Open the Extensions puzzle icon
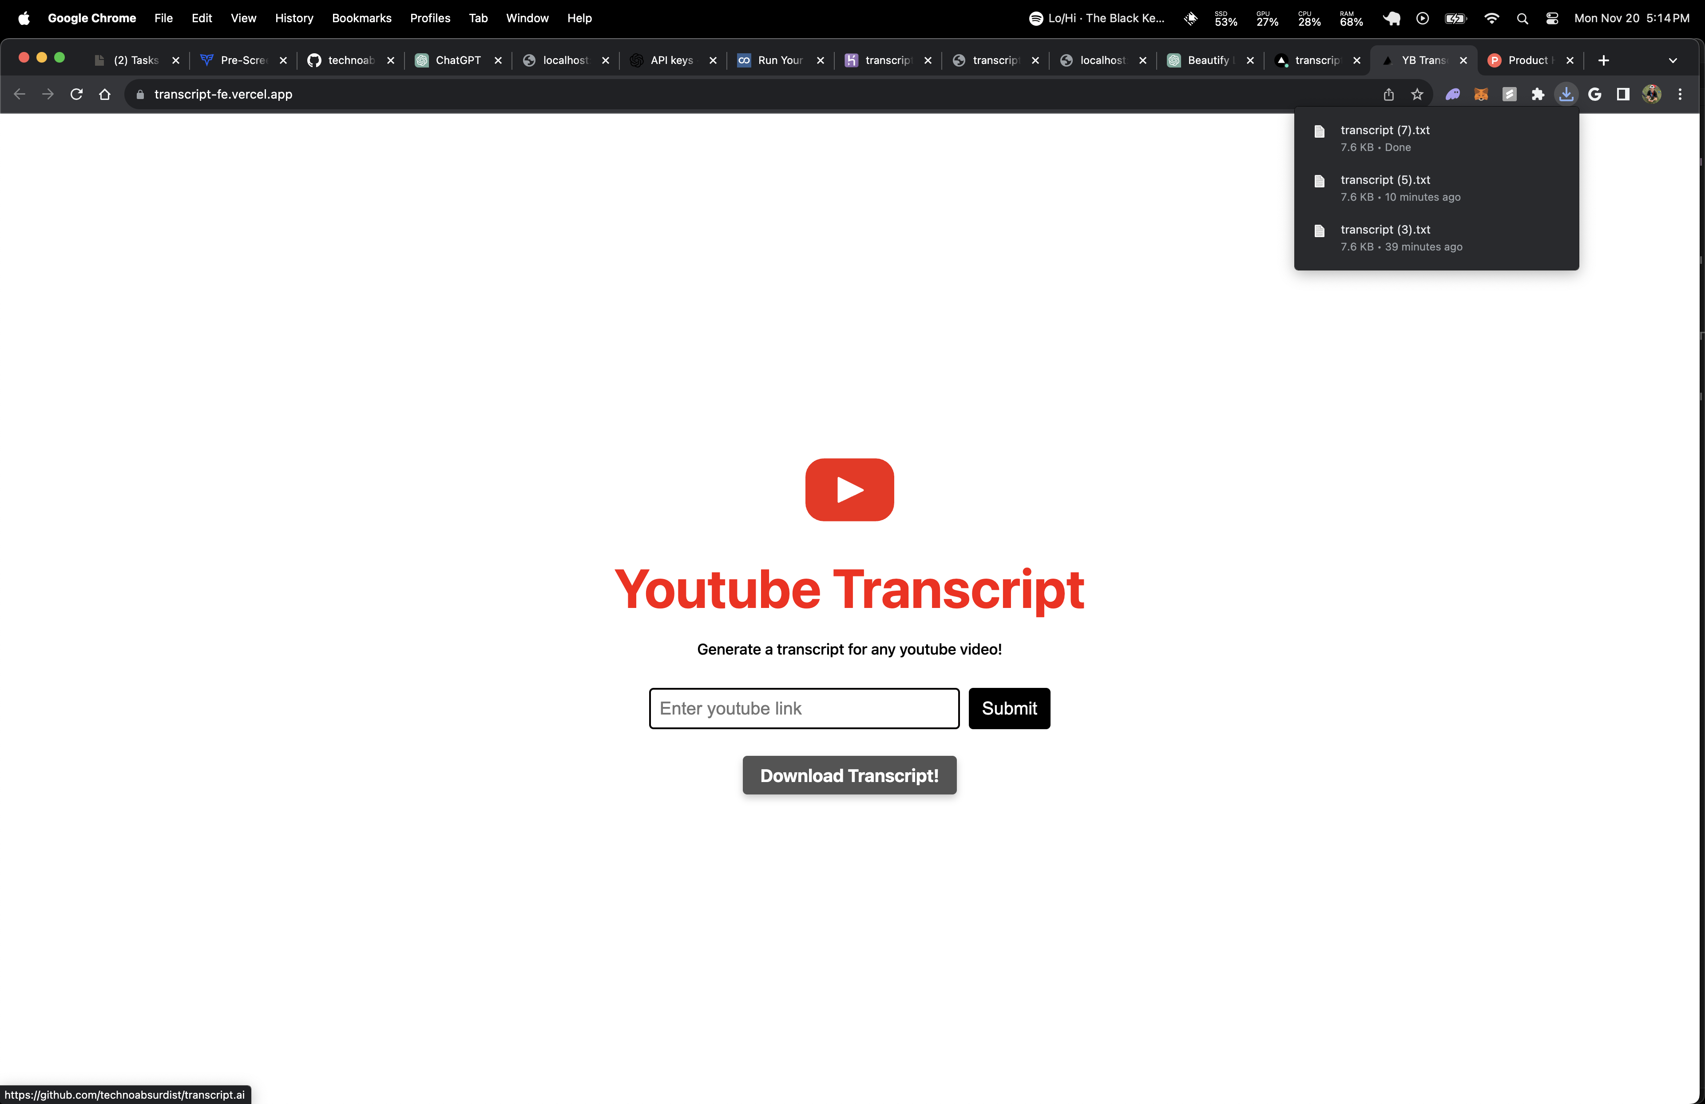Viewport: 1705px width, 1104px height. click(x=1537, y=94)
